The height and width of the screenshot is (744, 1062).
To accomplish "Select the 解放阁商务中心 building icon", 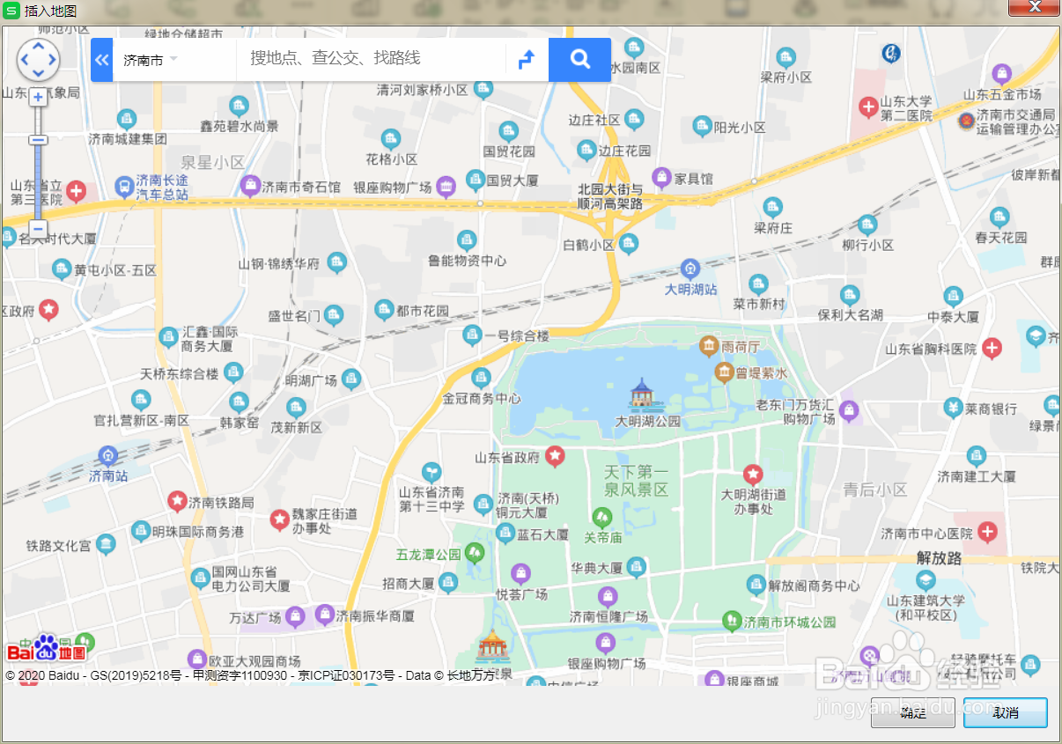I will [x=756, y=585].
